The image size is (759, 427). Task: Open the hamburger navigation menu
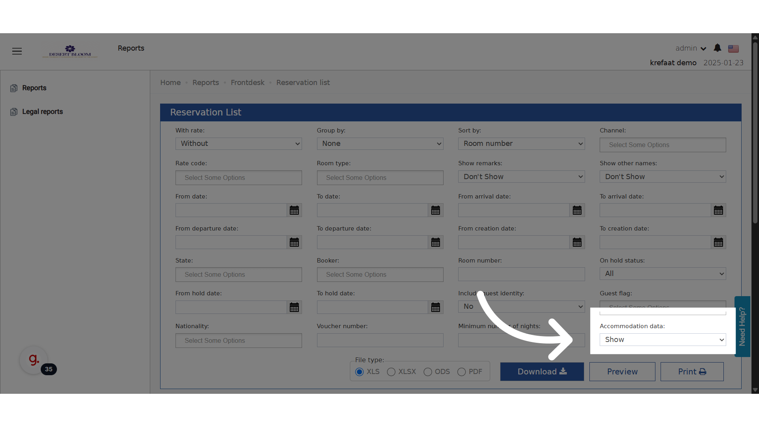click(17, 51)
